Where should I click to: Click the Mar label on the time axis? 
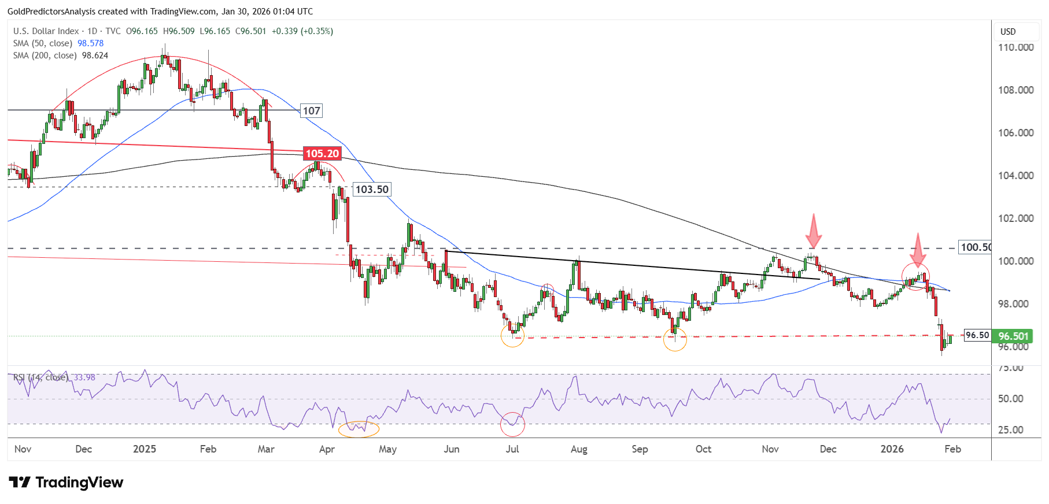coord(266,449)
